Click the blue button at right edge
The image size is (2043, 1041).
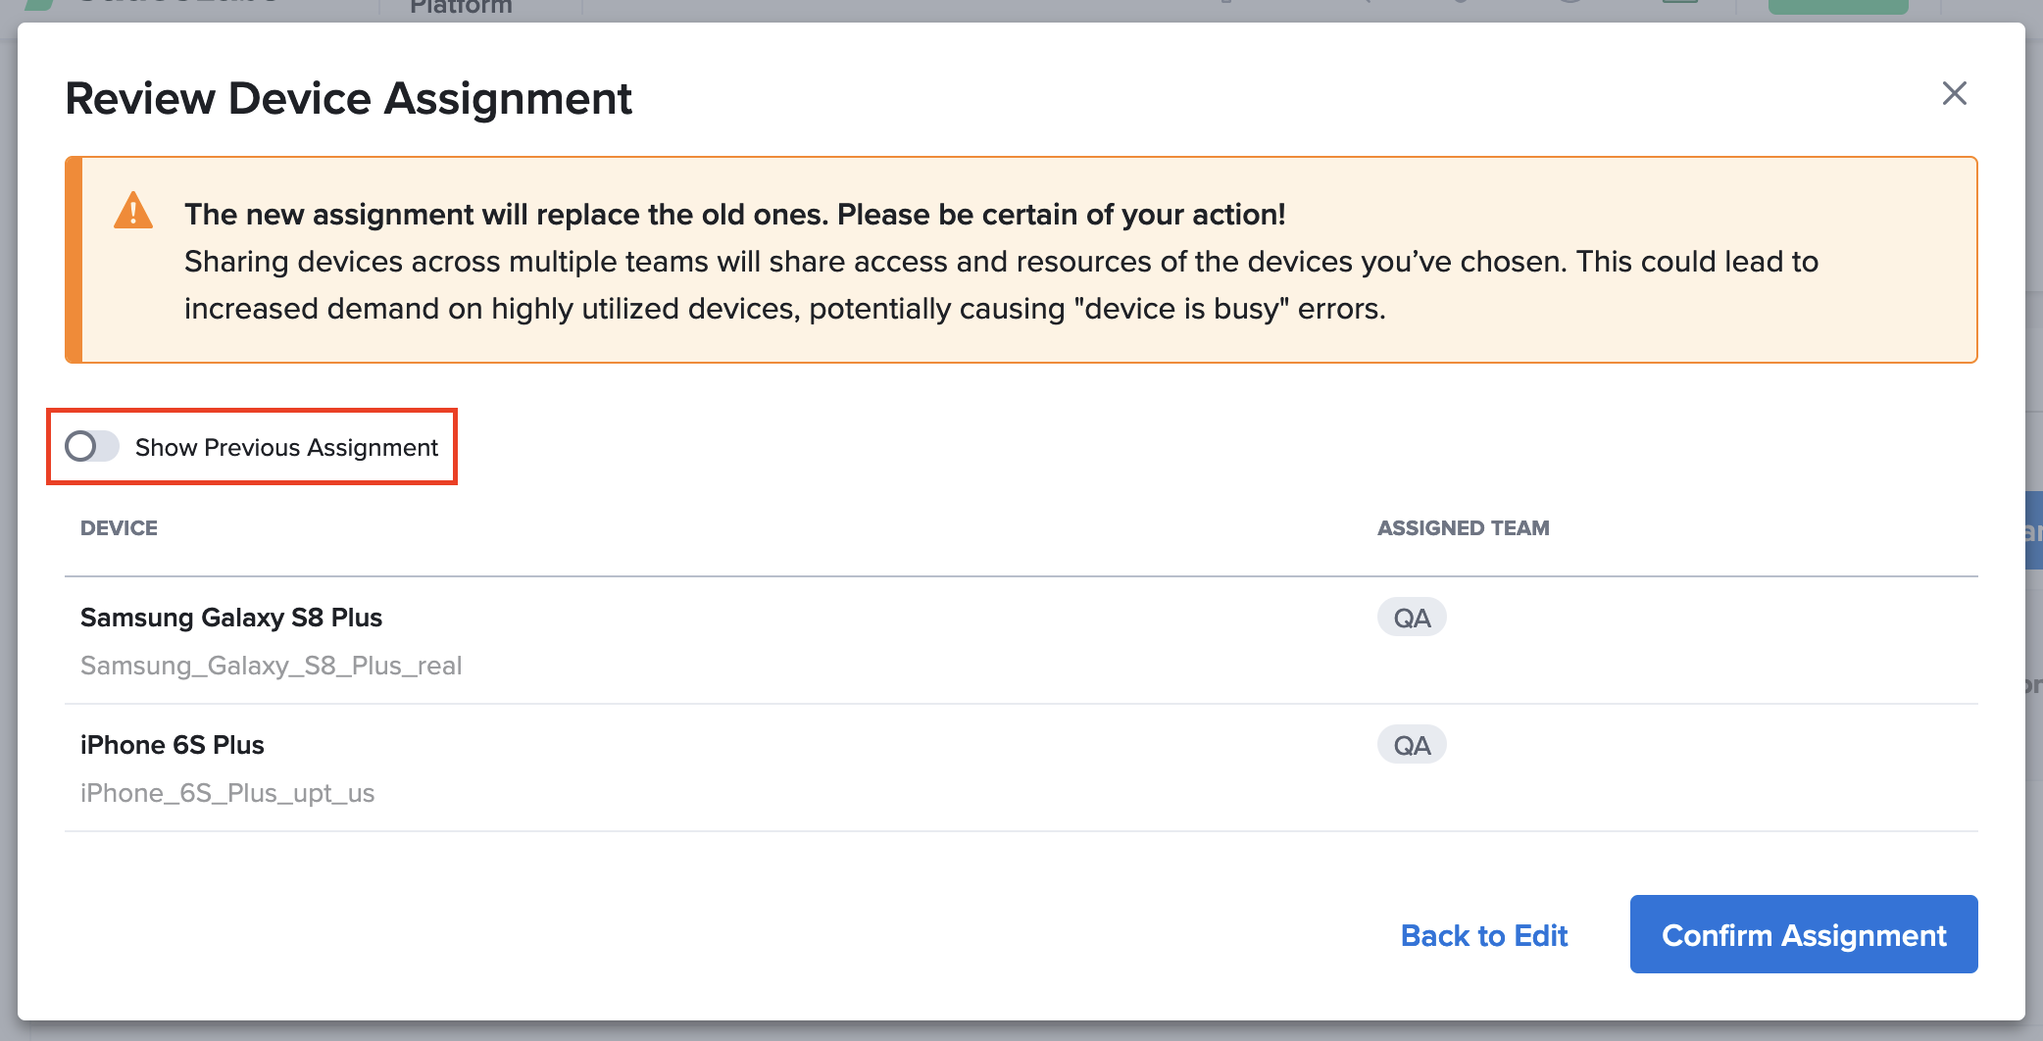tap(2033, 531)
